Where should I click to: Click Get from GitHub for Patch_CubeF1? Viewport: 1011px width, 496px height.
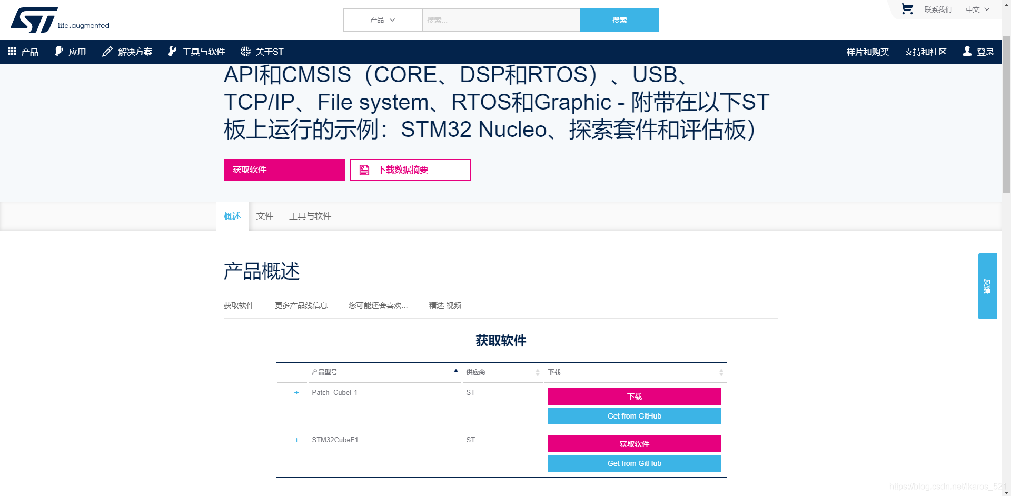pos(635,416)
